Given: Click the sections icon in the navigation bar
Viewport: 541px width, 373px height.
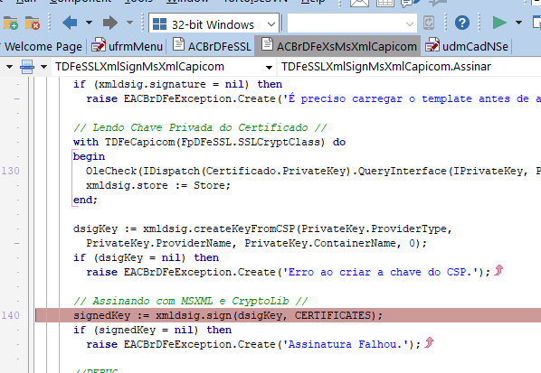Looking at the screenshot, I should pyautogui.click(x=27, y=67).
